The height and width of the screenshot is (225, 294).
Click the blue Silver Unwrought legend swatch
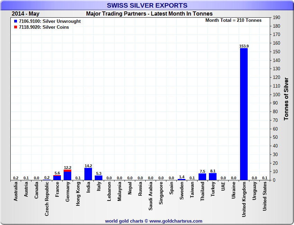click(16, 21)
